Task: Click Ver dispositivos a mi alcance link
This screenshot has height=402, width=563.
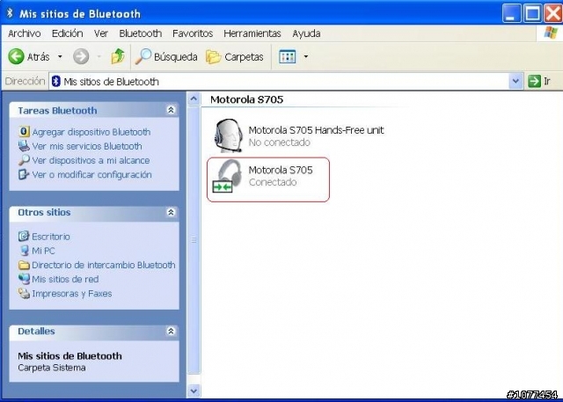Action: 91,160
